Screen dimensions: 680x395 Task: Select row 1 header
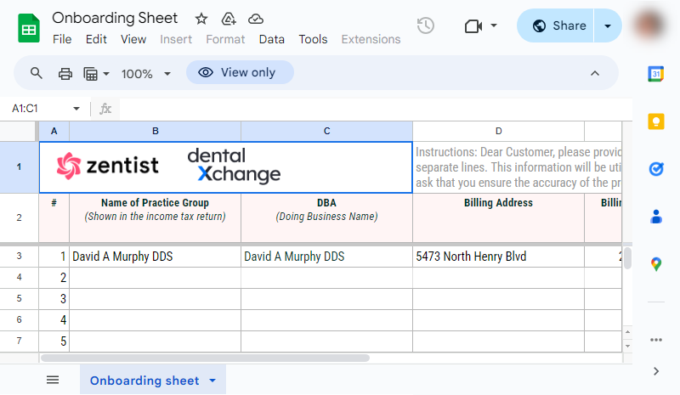(x=19, y=166)
